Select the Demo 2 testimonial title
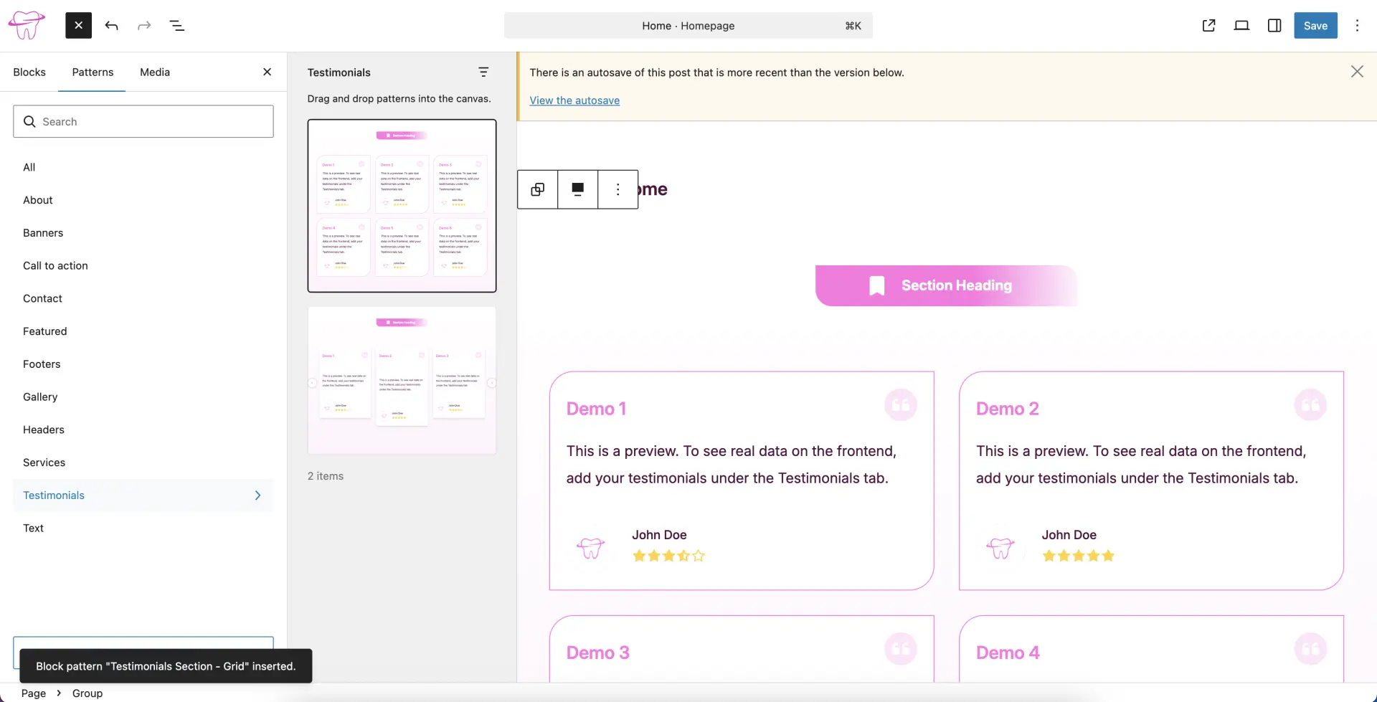 point(1007,409)
